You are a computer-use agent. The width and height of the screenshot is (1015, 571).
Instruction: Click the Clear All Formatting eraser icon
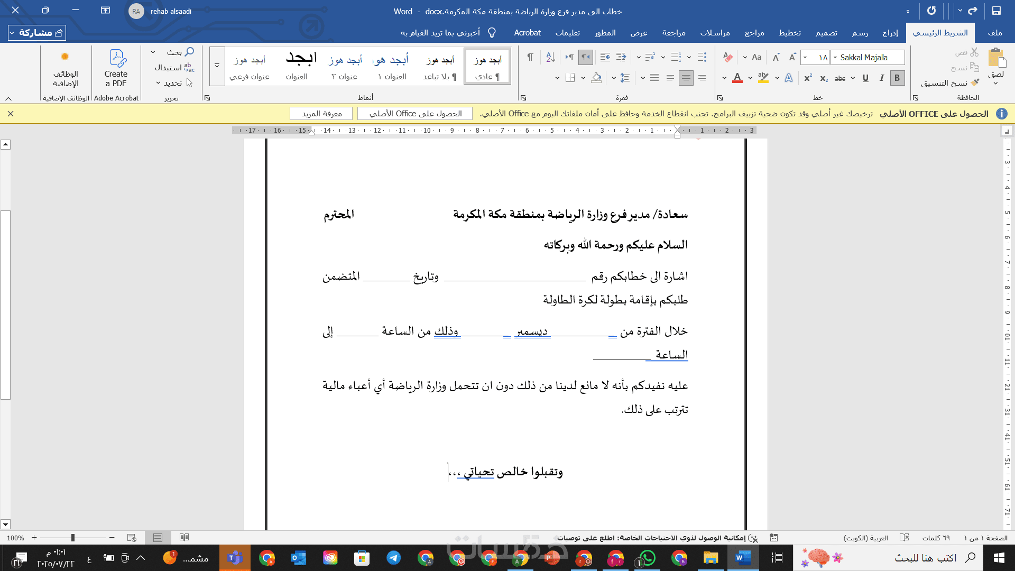(x=728, y=57)
